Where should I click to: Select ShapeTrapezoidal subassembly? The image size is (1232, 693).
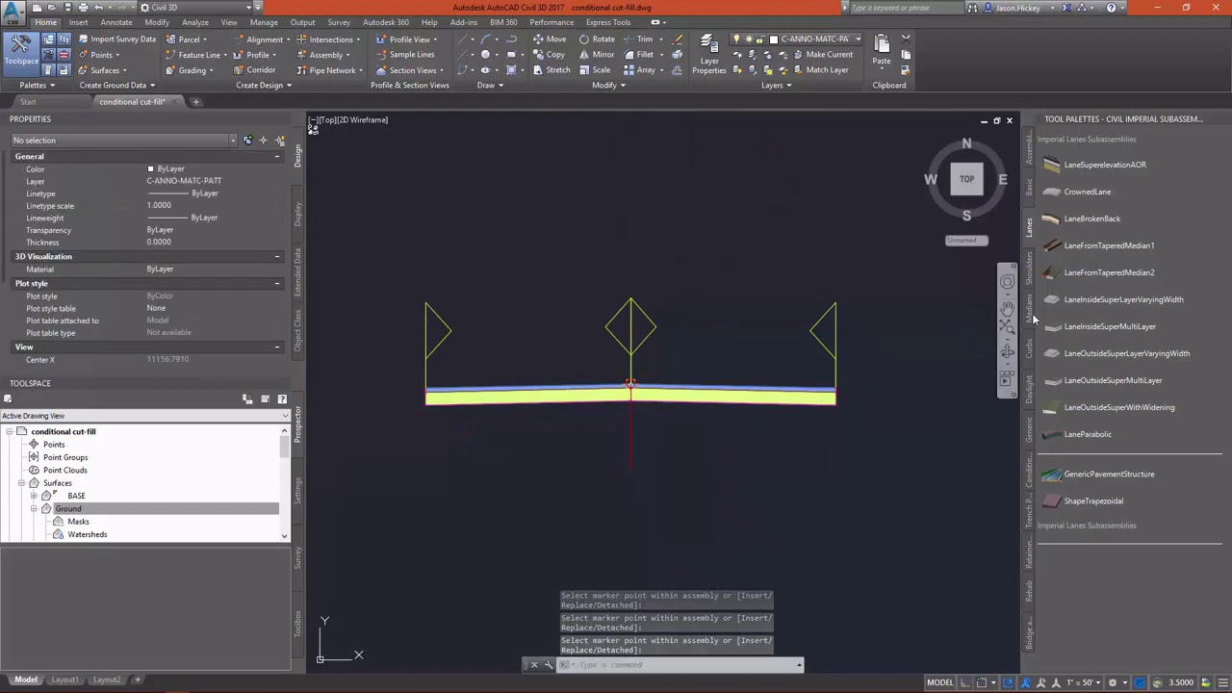pyautogui.click(x=1093, y=500)
